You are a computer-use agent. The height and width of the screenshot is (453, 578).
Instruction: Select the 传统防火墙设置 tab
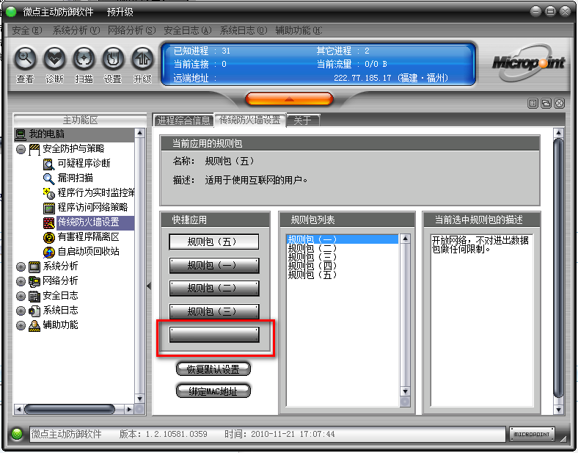pyautogui.click(x=250, y=120)
